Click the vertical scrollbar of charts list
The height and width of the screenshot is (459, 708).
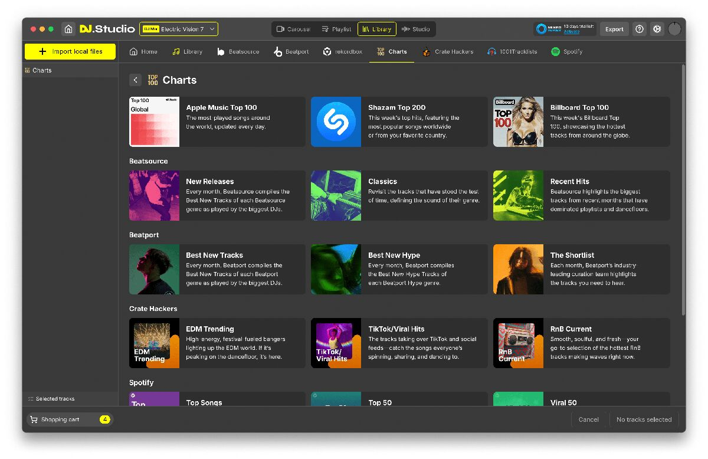[x=683, y=189]
